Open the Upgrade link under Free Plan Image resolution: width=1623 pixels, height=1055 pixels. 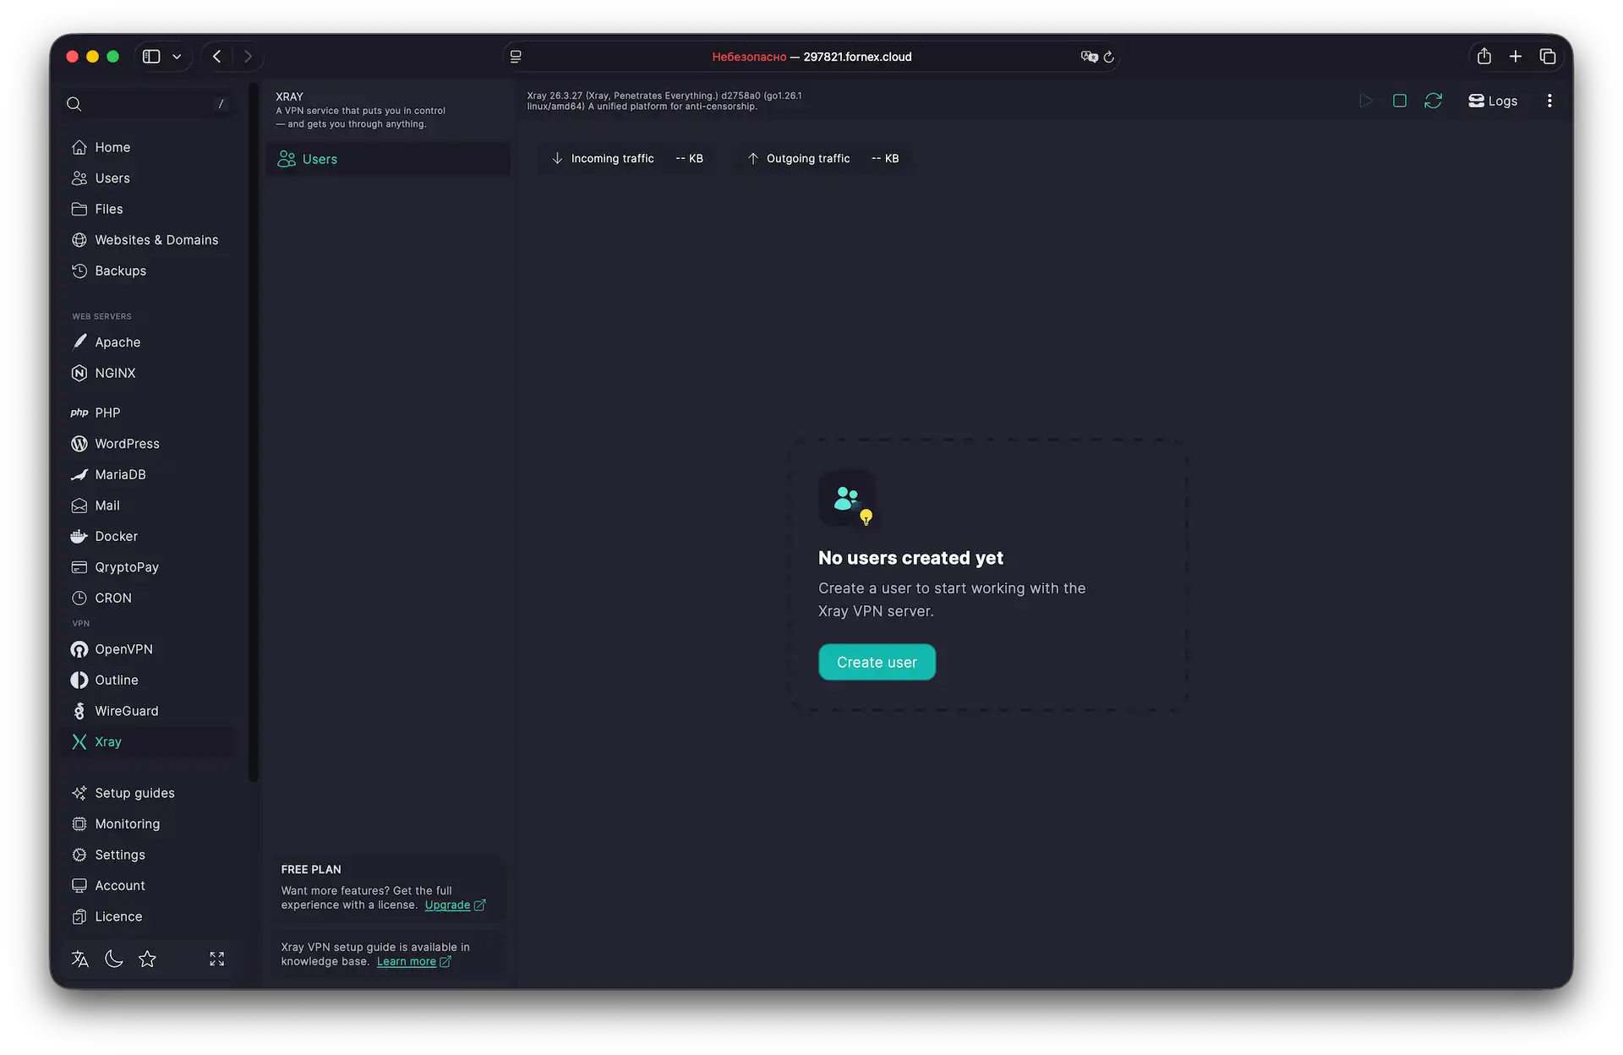point(449,905)
